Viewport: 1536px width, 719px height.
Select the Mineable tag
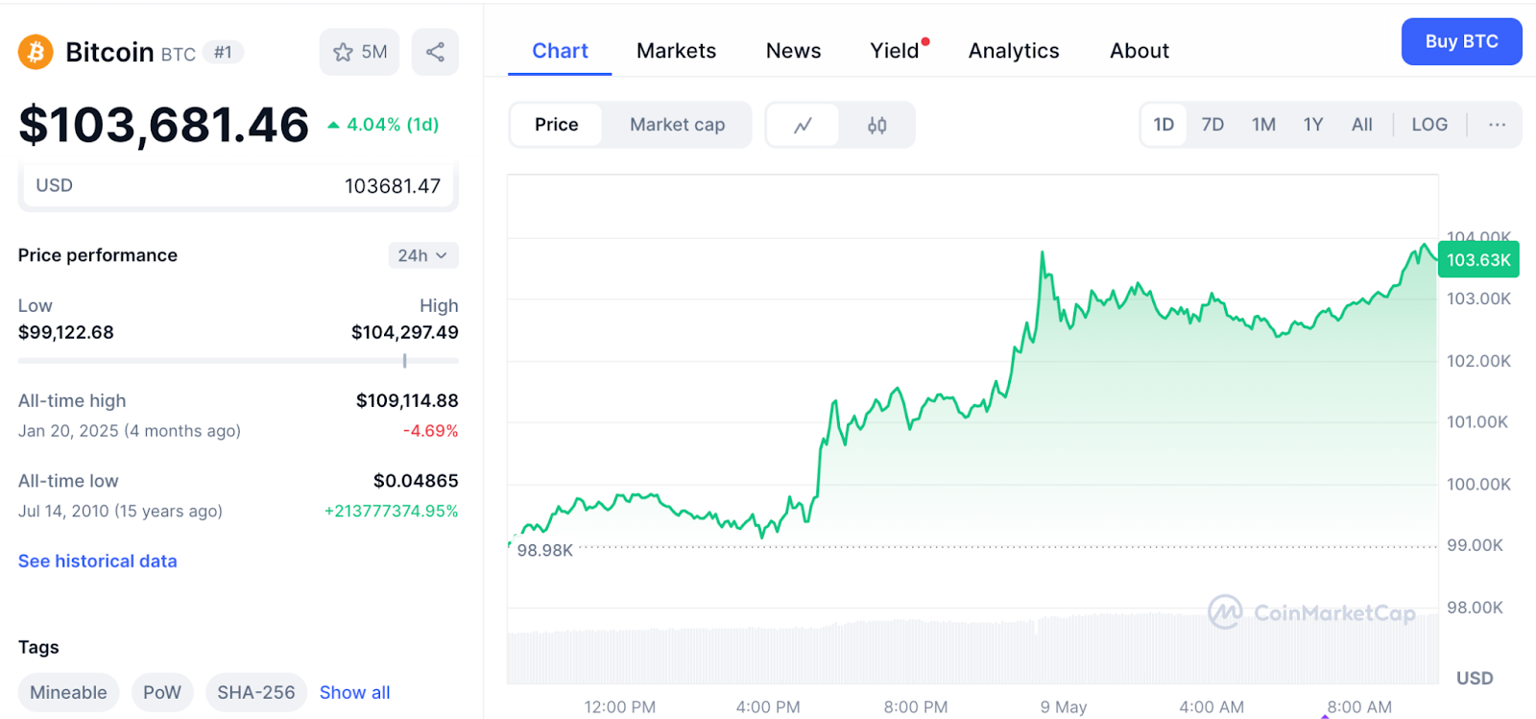tap(68, 692)
